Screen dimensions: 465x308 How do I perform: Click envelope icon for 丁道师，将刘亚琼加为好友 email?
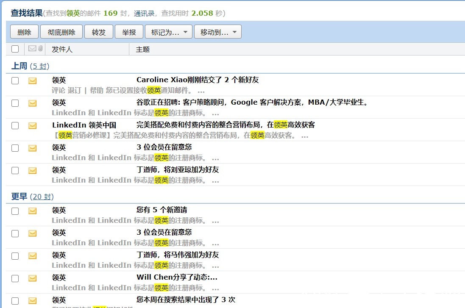pos(32,170)
